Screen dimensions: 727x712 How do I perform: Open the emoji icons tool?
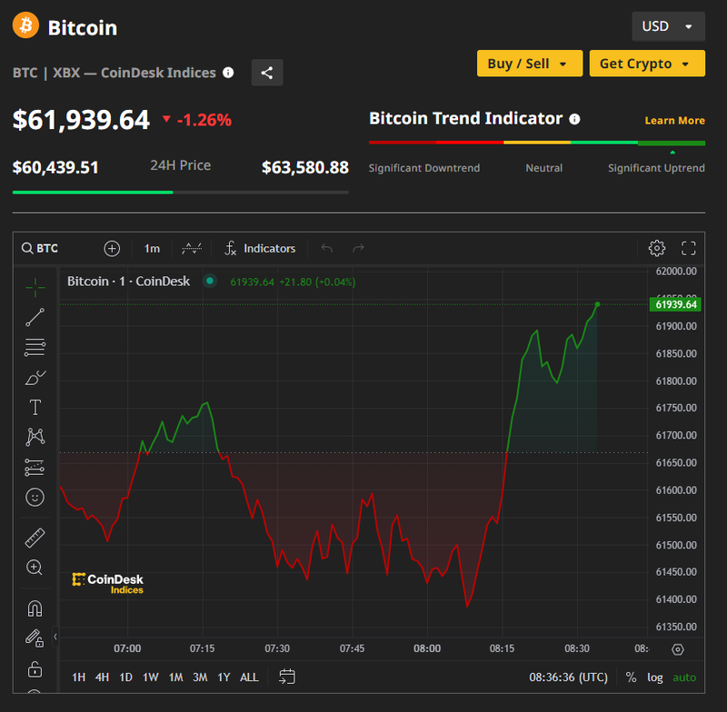pos(35,497)
